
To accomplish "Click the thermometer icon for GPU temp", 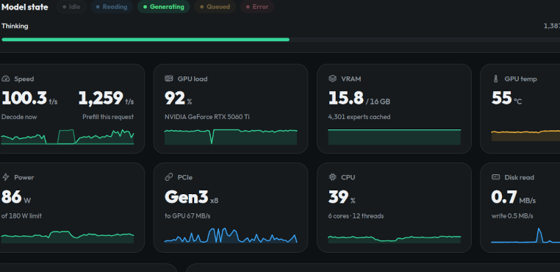I will pyautogui.click(x=496, y=79).
